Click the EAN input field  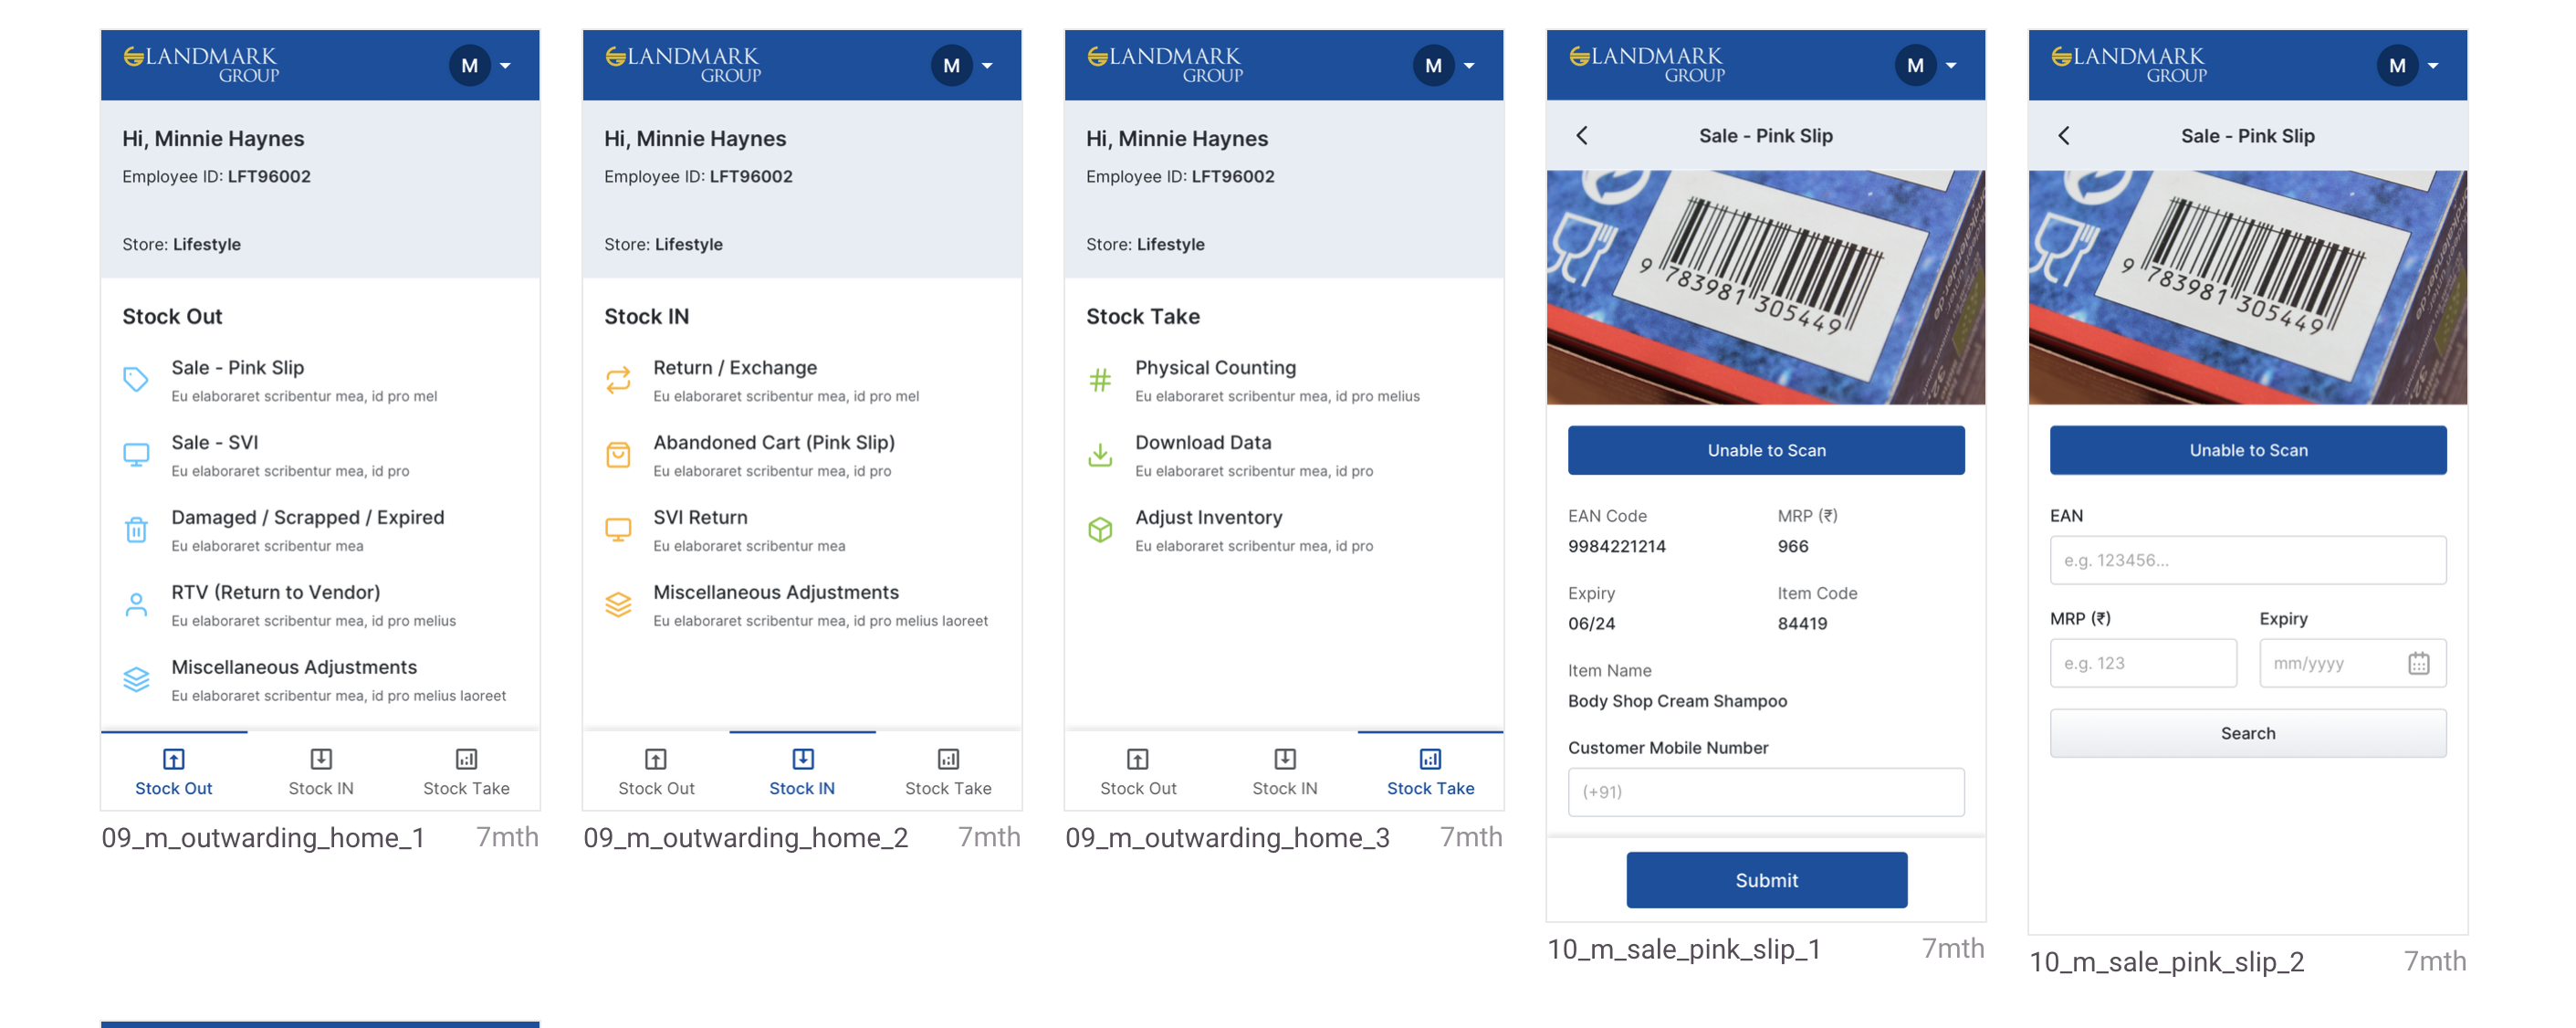tap(2247, 559)
